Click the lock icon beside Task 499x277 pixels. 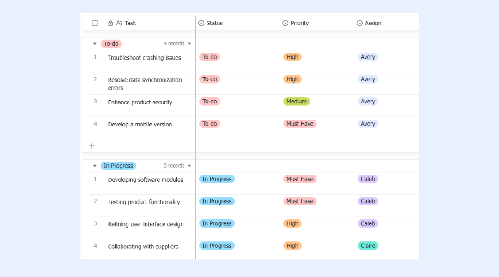(x=110, y=23)
